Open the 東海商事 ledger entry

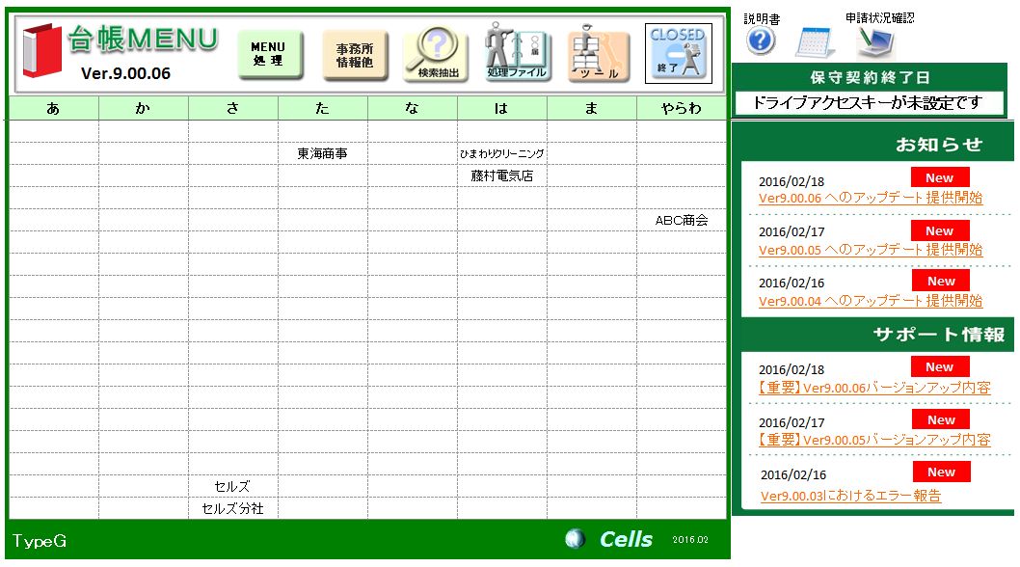(323, 153)
